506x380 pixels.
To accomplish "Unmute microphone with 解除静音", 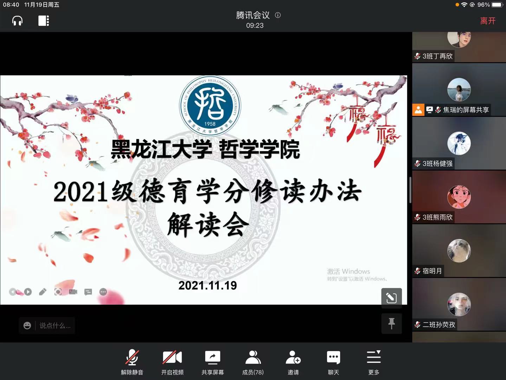I will click(x=132, y=362).
